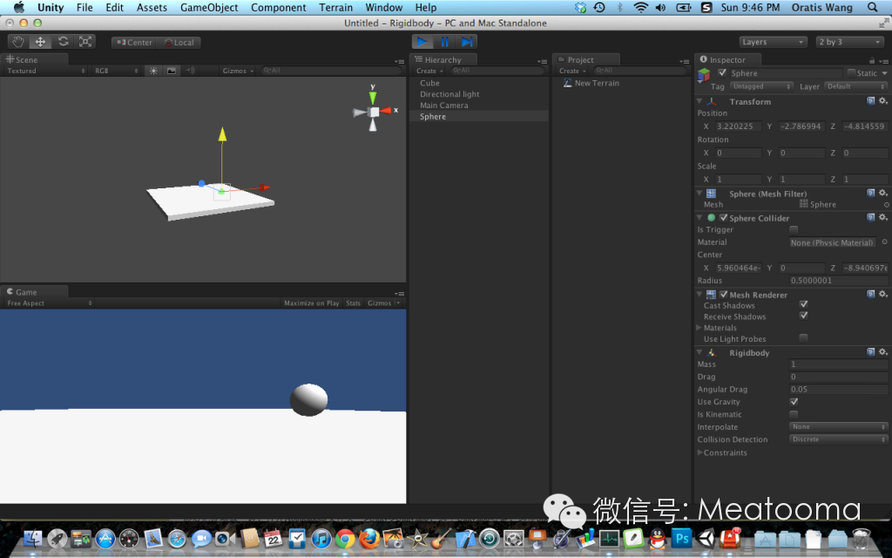Open scene Gizmos dropdown
892x558 pixels.
pos(238,71)
